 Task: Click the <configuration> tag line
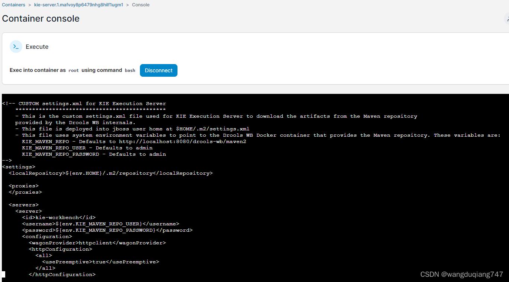pyautogui.click(x=47, y=237)
